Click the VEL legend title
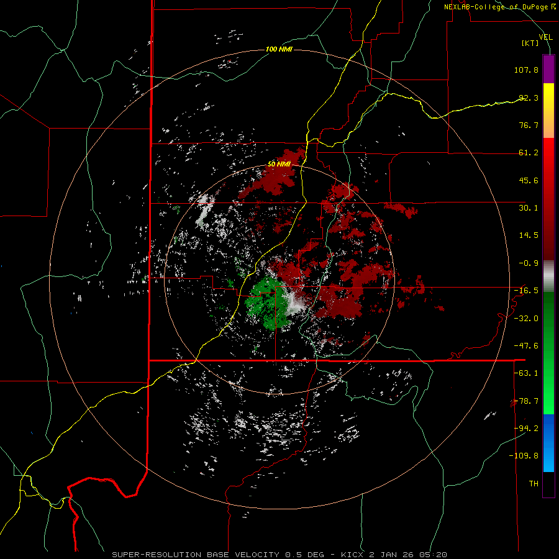 545,37
